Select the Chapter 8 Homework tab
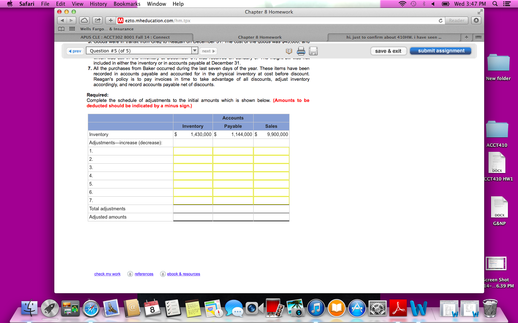Screen dimensions: 518x323 point(260,37)
